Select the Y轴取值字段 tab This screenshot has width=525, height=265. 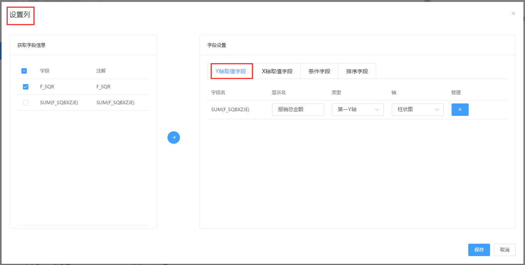[231, 71]
